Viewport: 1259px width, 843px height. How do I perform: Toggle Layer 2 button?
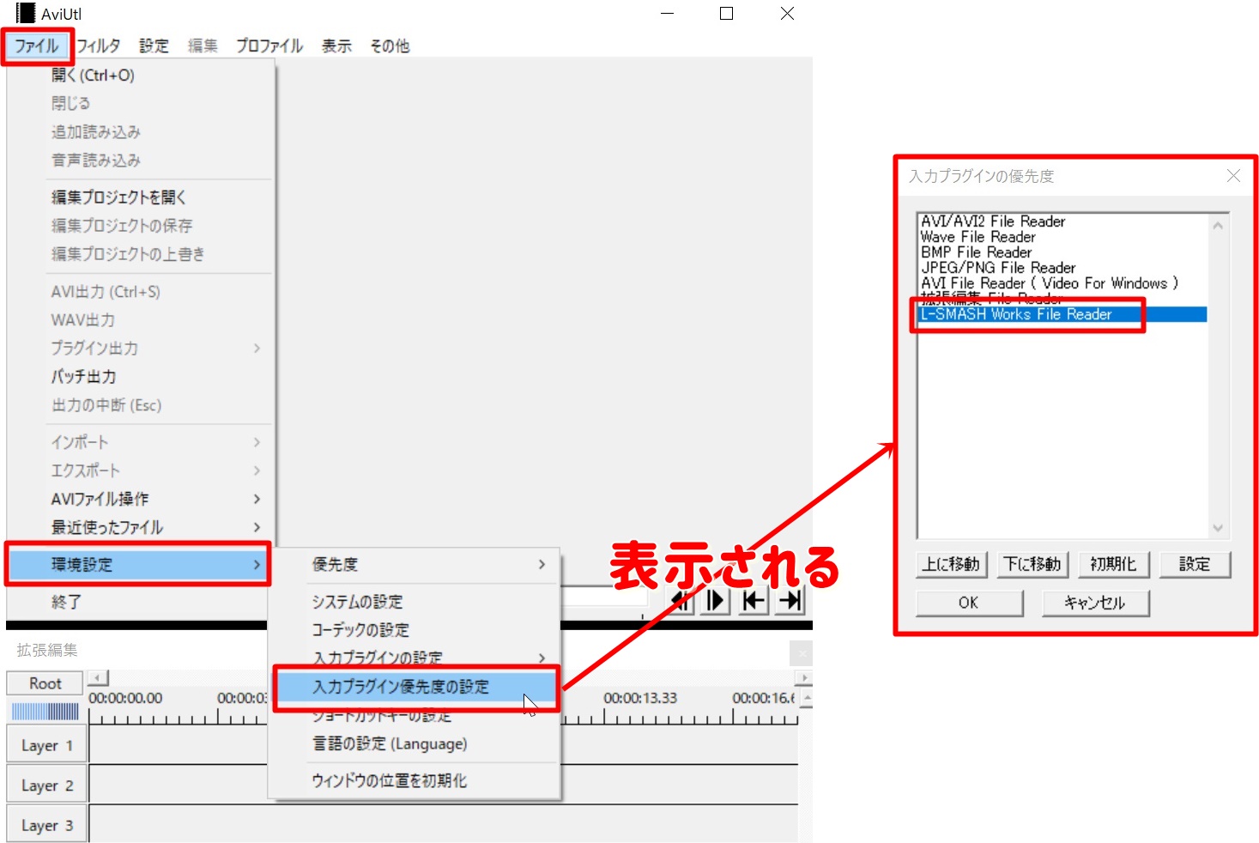[x=47, y=785]
